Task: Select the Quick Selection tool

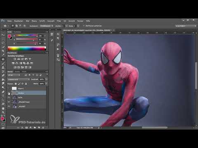Action: tap(3, 47)
